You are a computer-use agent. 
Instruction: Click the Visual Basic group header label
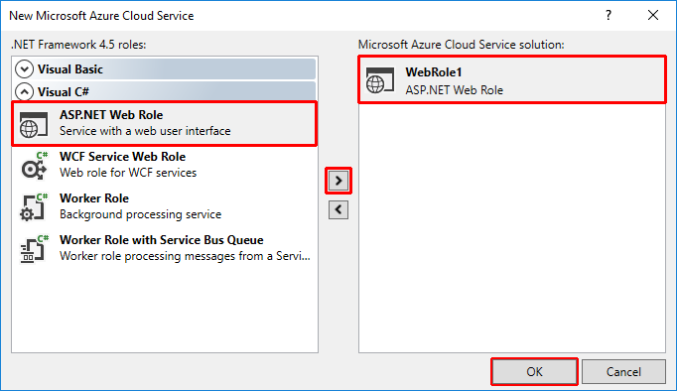[69, 69]
